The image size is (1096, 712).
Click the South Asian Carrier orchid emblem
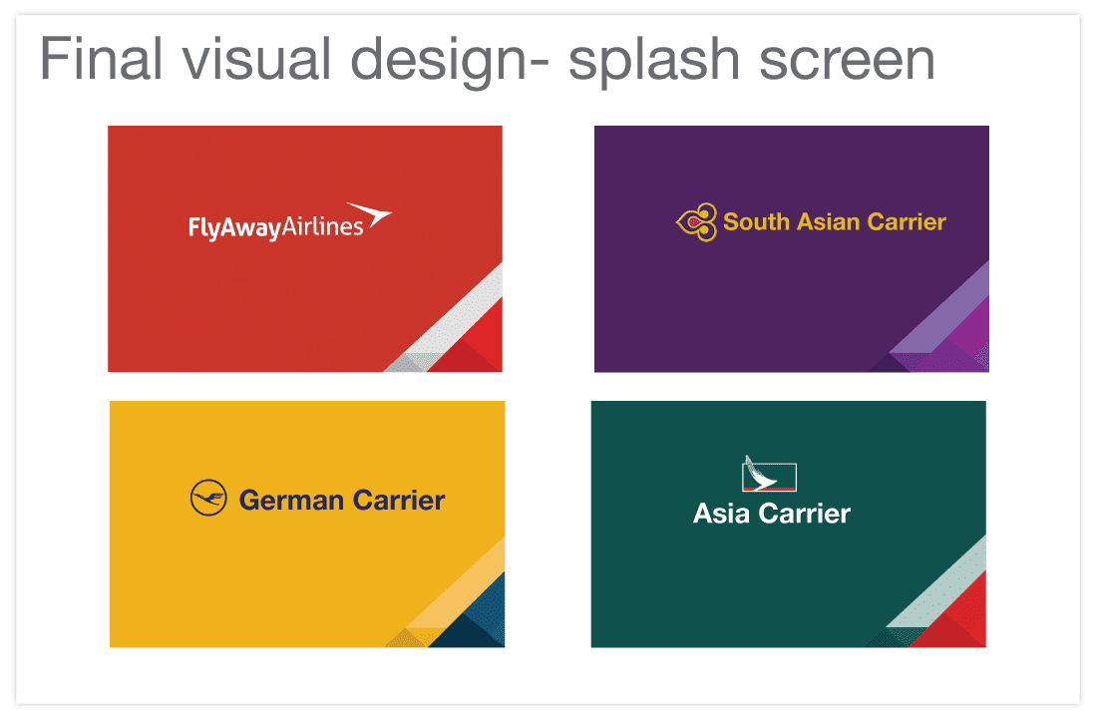click(x=697, y=222)
